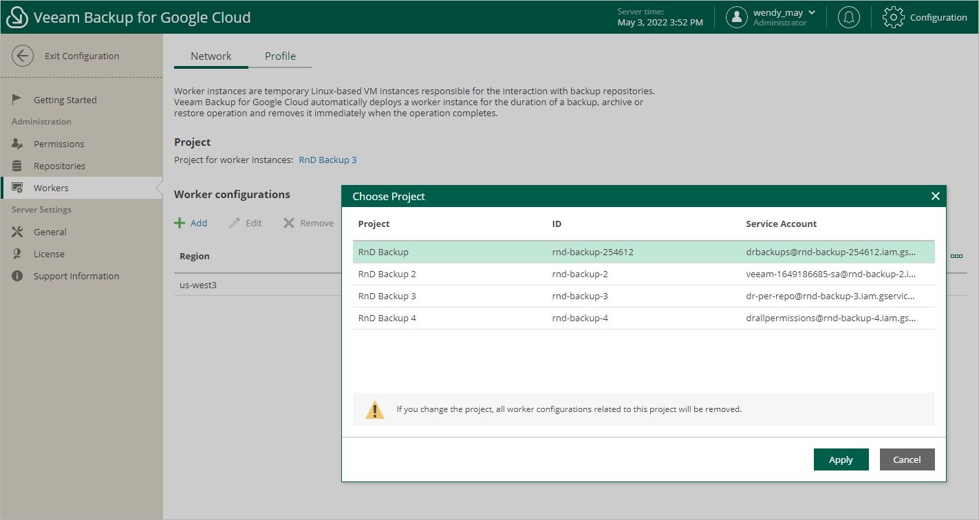Click the Getting Started flag icon
Image resolution: width=979 pixels, height=520 pixels.
(x=18, y=100)
